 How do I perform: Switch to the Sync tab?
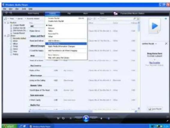point(102,13)
